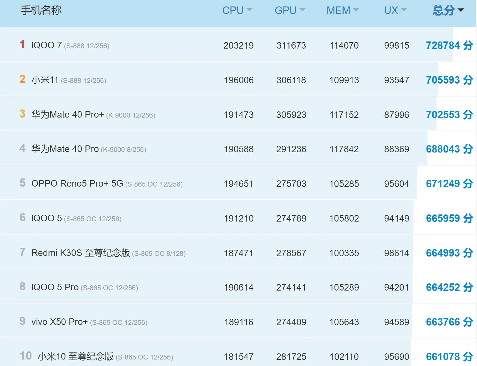The height and width of the screenshot is (366, 477).
Task: Click MEM score 117842
Action: tap(344, 149)
